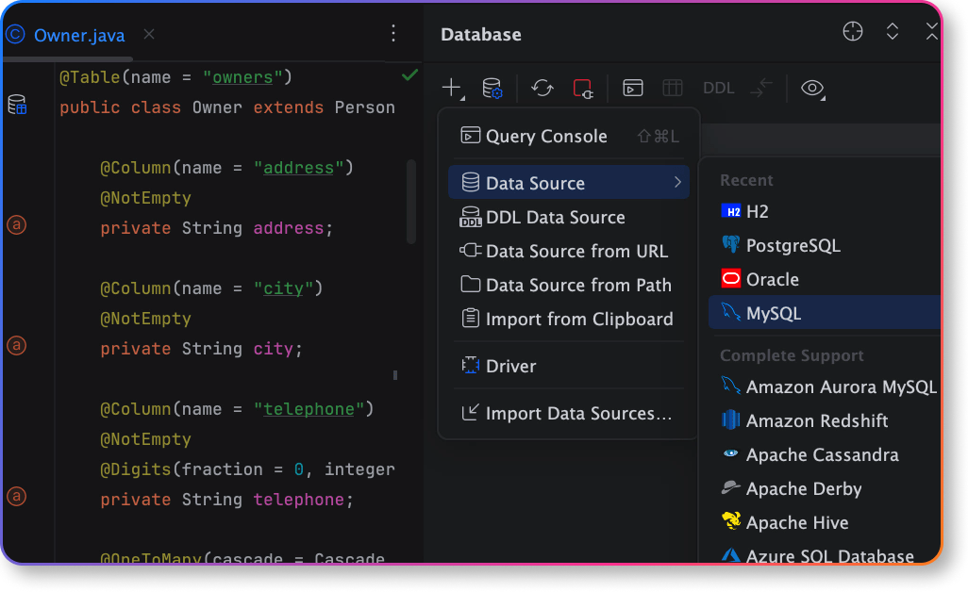Click gutter icon beside private String telephone

point(17,496)
